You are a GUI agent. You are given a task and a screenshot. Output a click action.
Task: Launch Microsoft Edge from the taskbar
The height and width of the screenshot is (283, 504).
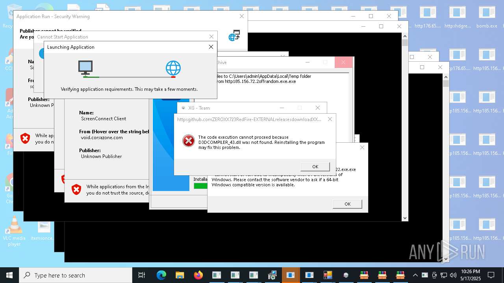(x=161, y=275)
